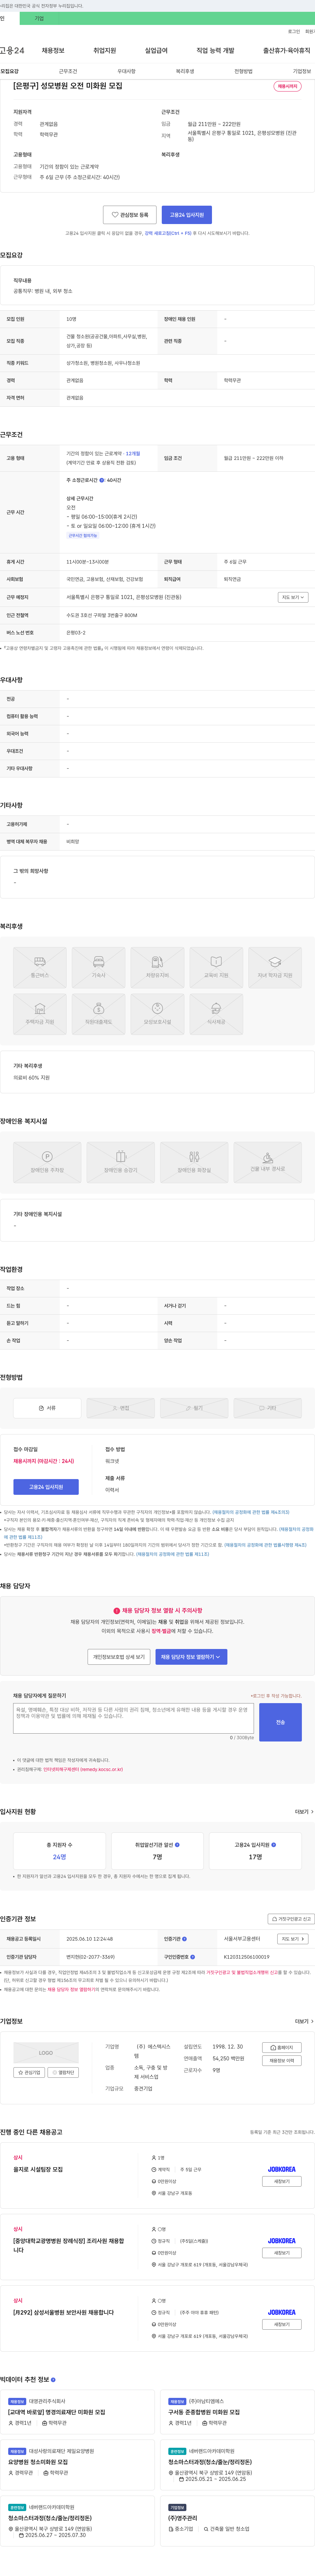Click info icon beside 고용24 입사지원 count
This screenshot has height=2576, width=315.
click(274, 1845)
